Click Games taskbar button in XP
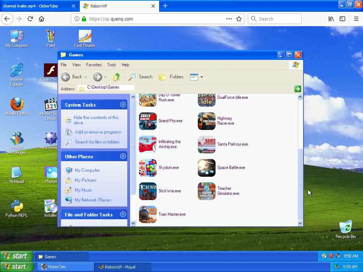363x272 pixels. click(x=62, y=257)
